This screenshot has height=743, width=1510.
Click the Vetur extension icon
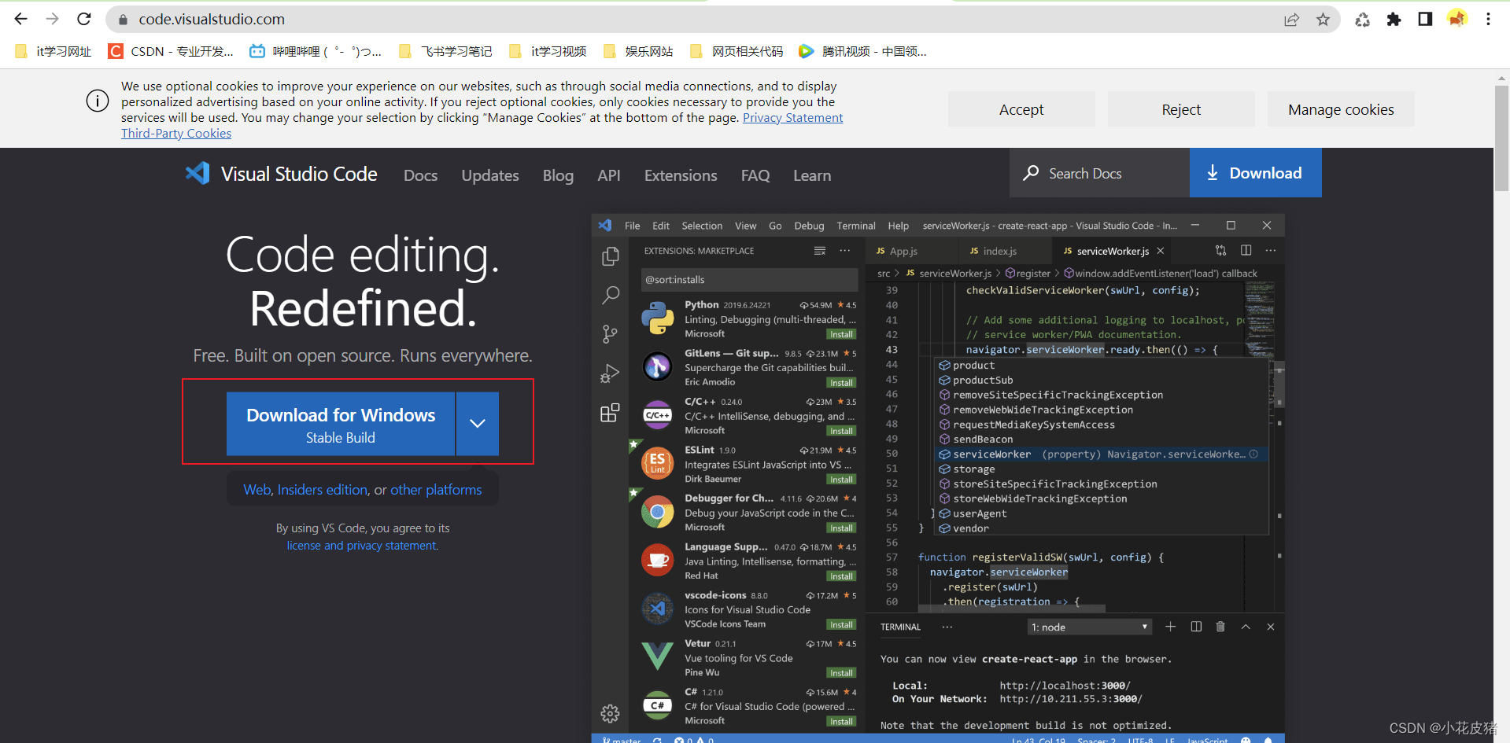pos(657,657)
